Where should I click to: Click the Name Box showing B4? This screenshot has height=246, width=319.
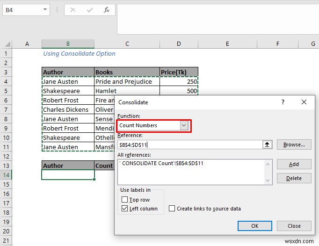point(22,10)
